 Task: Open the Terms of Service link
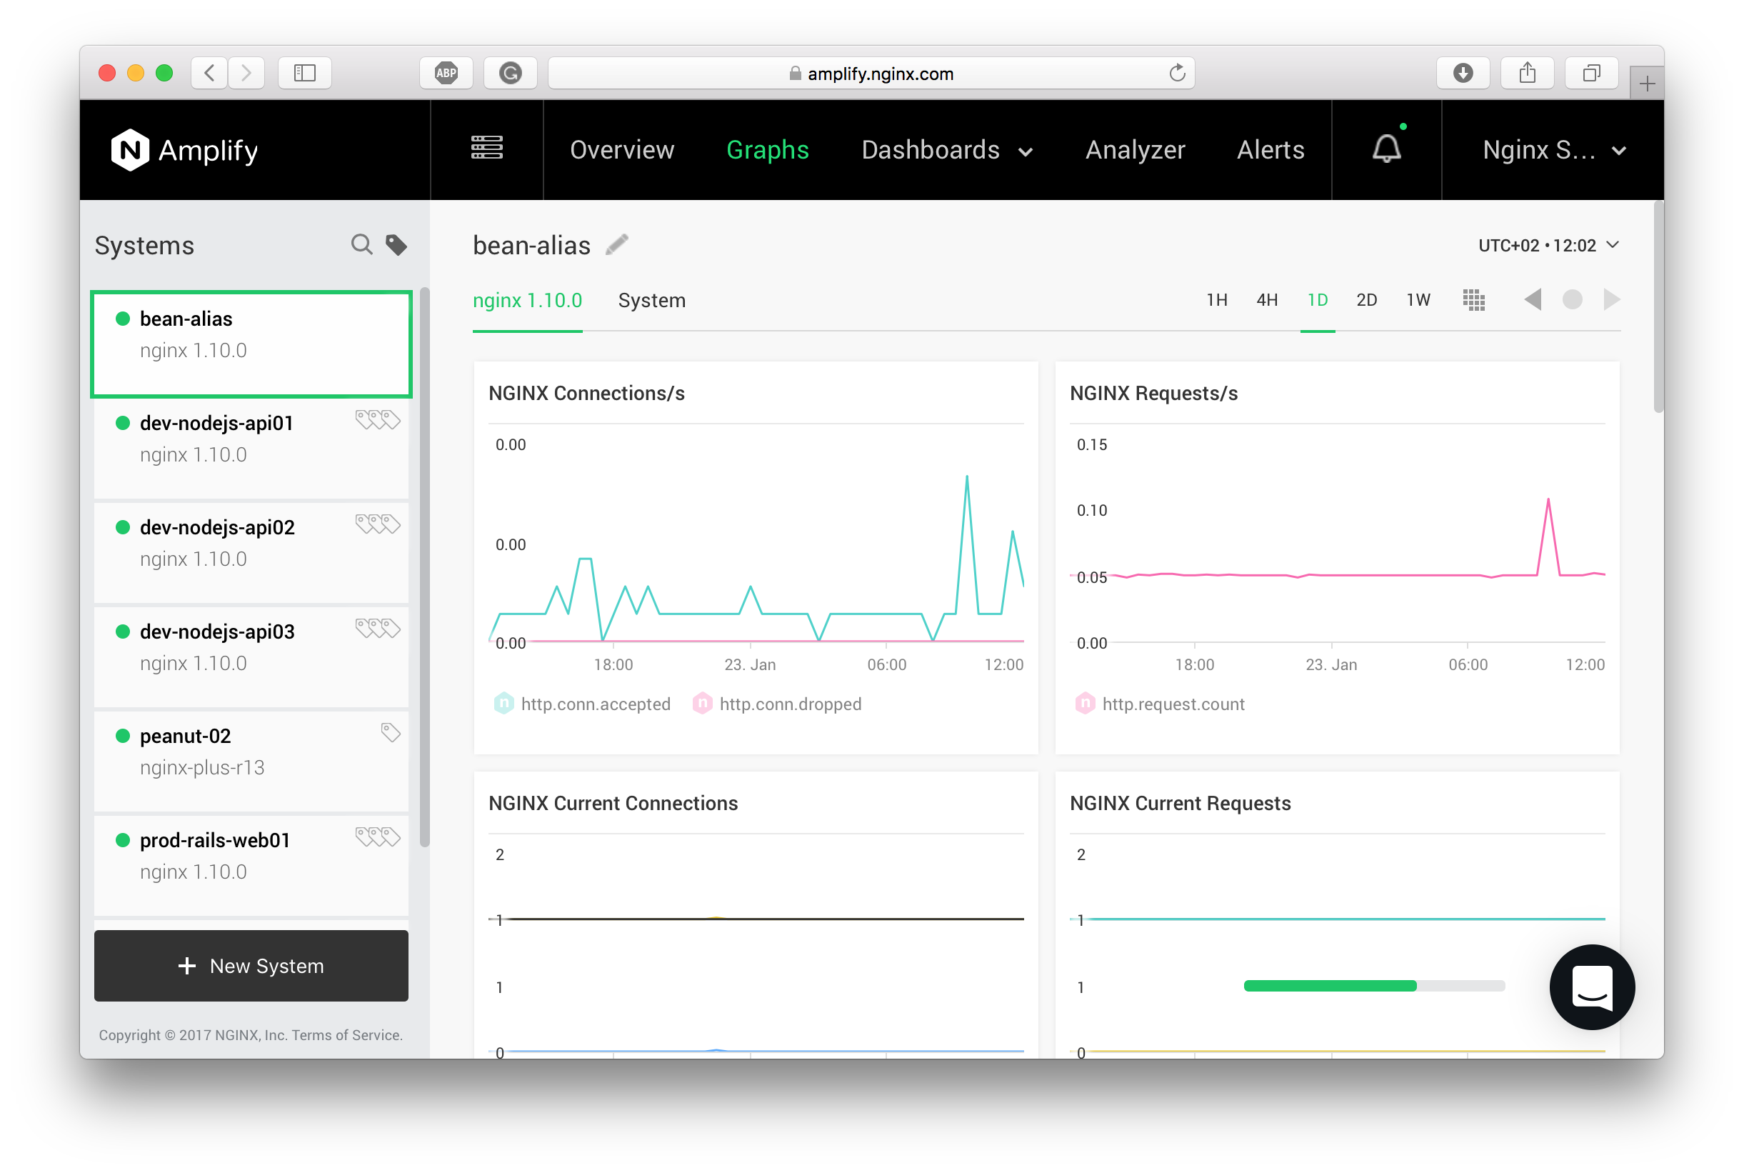[x=346, y=1034]
